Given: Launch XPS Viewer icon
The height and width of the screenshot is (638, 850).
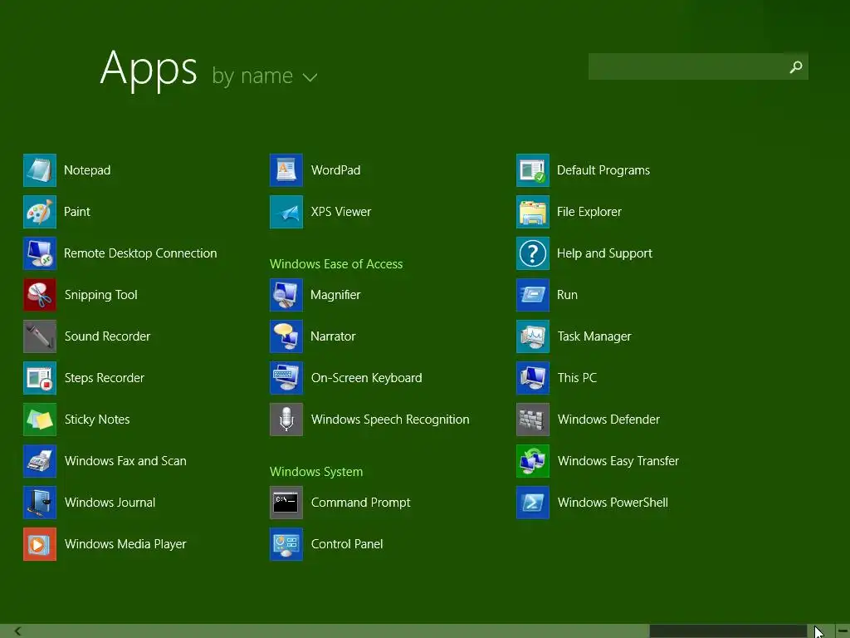Looking at the screenshot, I should pos(286,212).
